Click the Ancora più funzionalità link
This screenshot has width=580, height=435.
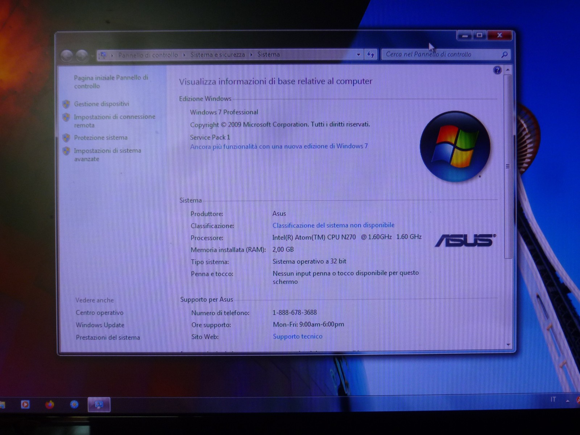[x=279, y=146]
